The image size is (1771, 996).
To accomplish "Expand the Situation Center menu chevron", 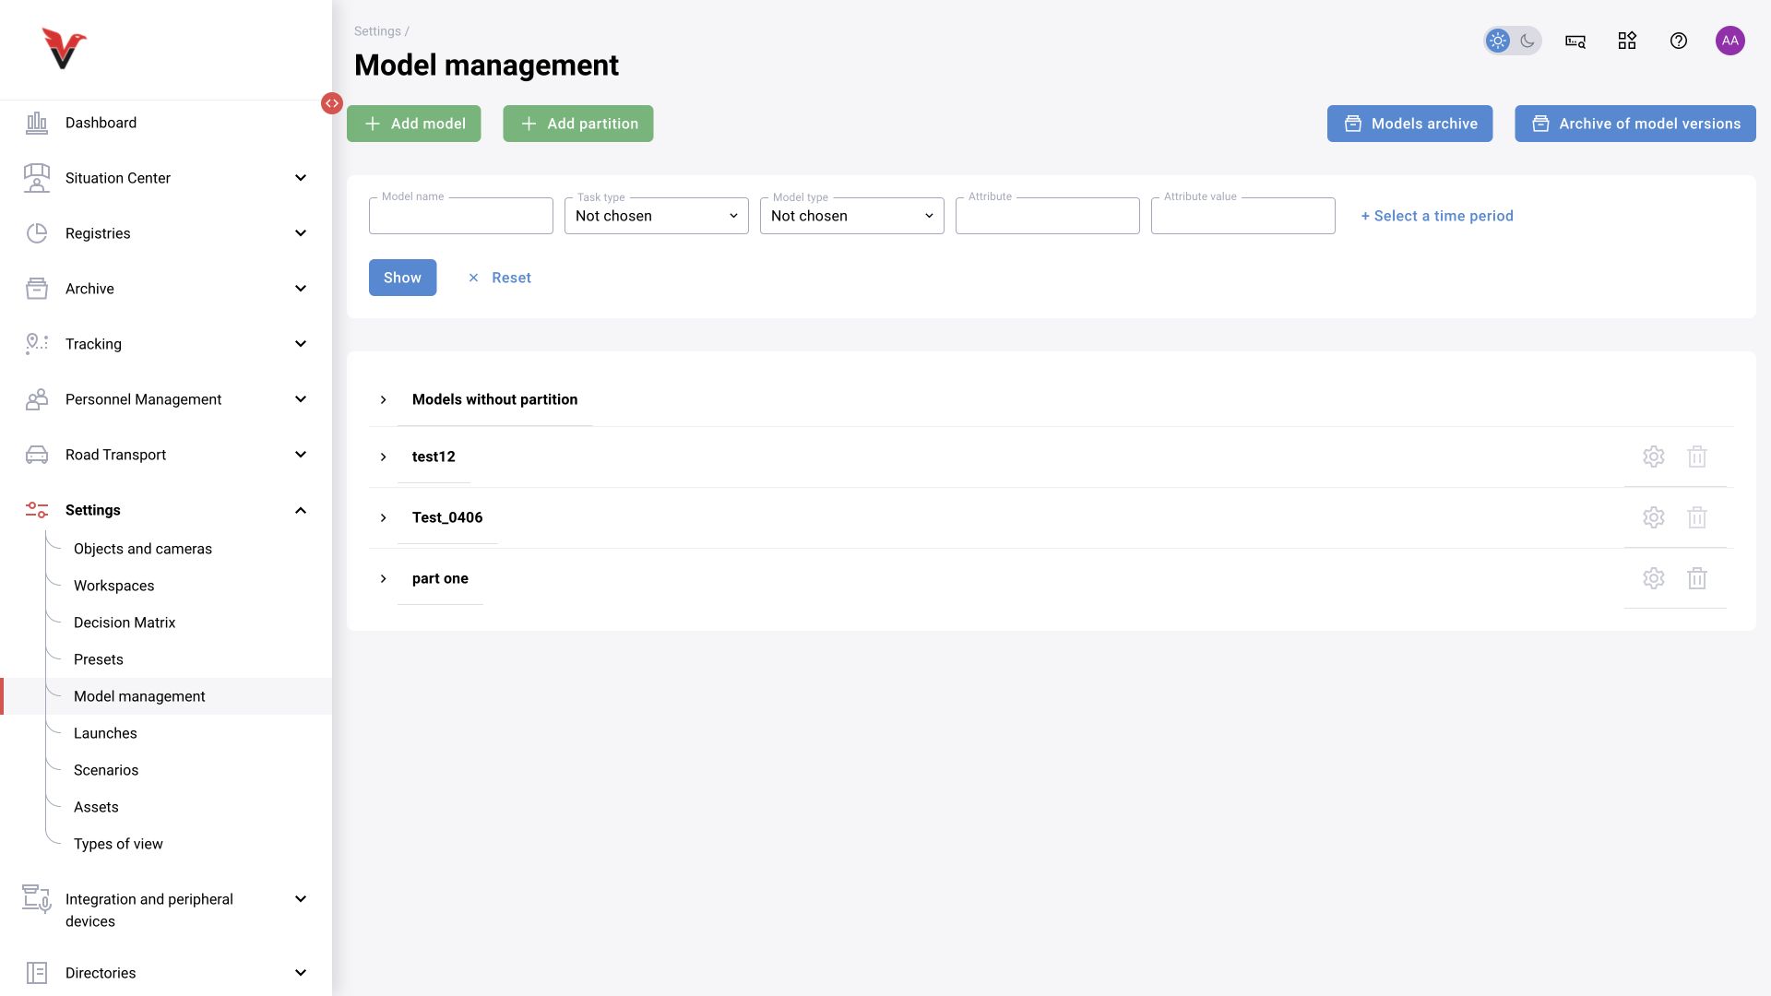I will (301, 178).
